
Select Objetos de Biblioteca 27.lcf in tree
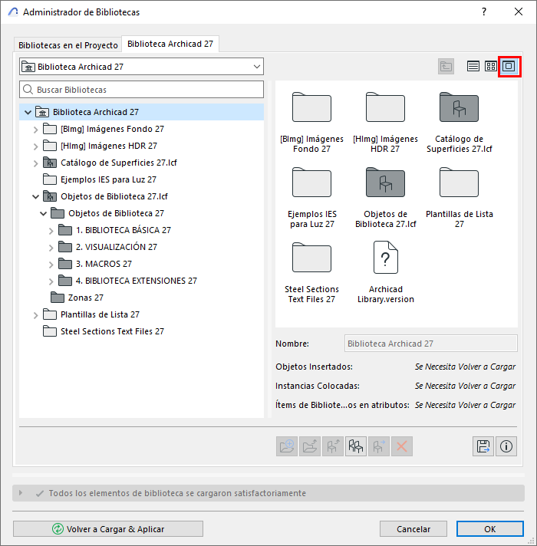(114, 196)
